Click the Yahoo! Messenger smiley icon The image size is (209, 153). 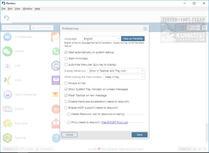click(8, 94)
